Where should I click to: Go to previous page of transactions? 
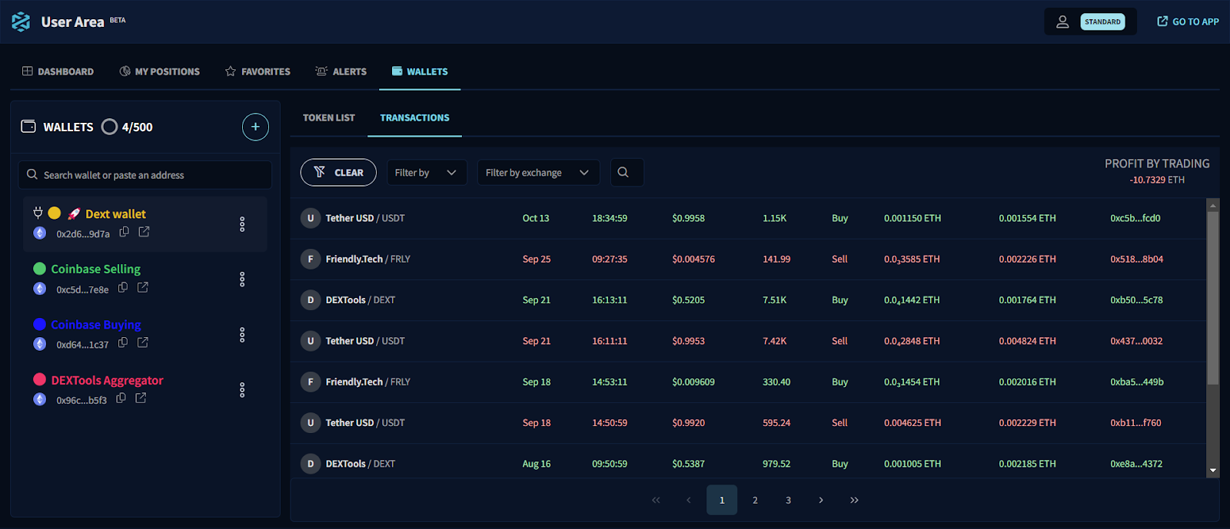(x=689, y=500)
